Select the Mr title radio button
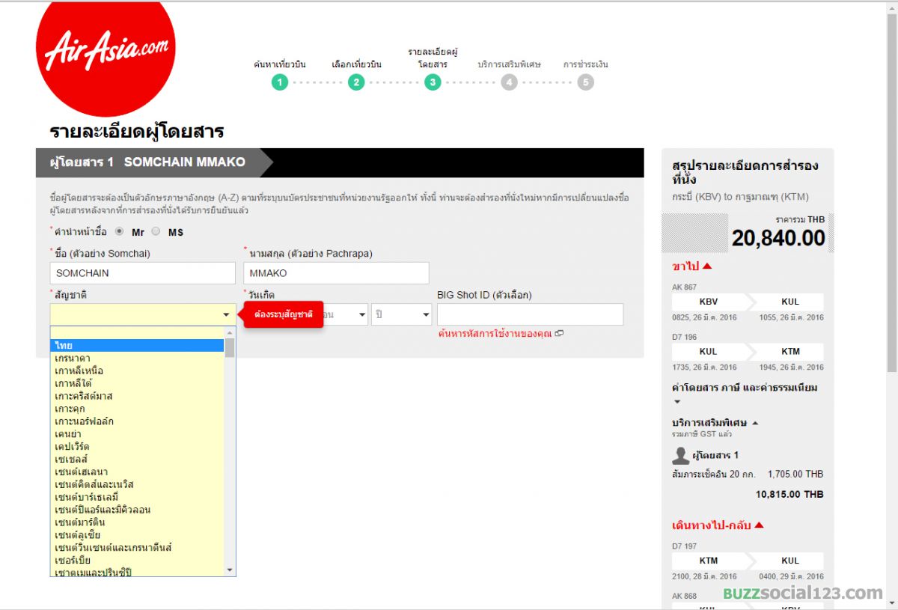The height and width of the screenshot is (610, 898). (x=120, y=232)
